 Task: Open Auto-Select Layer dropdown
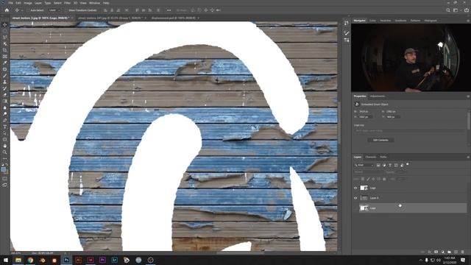[x=54, y=10]
